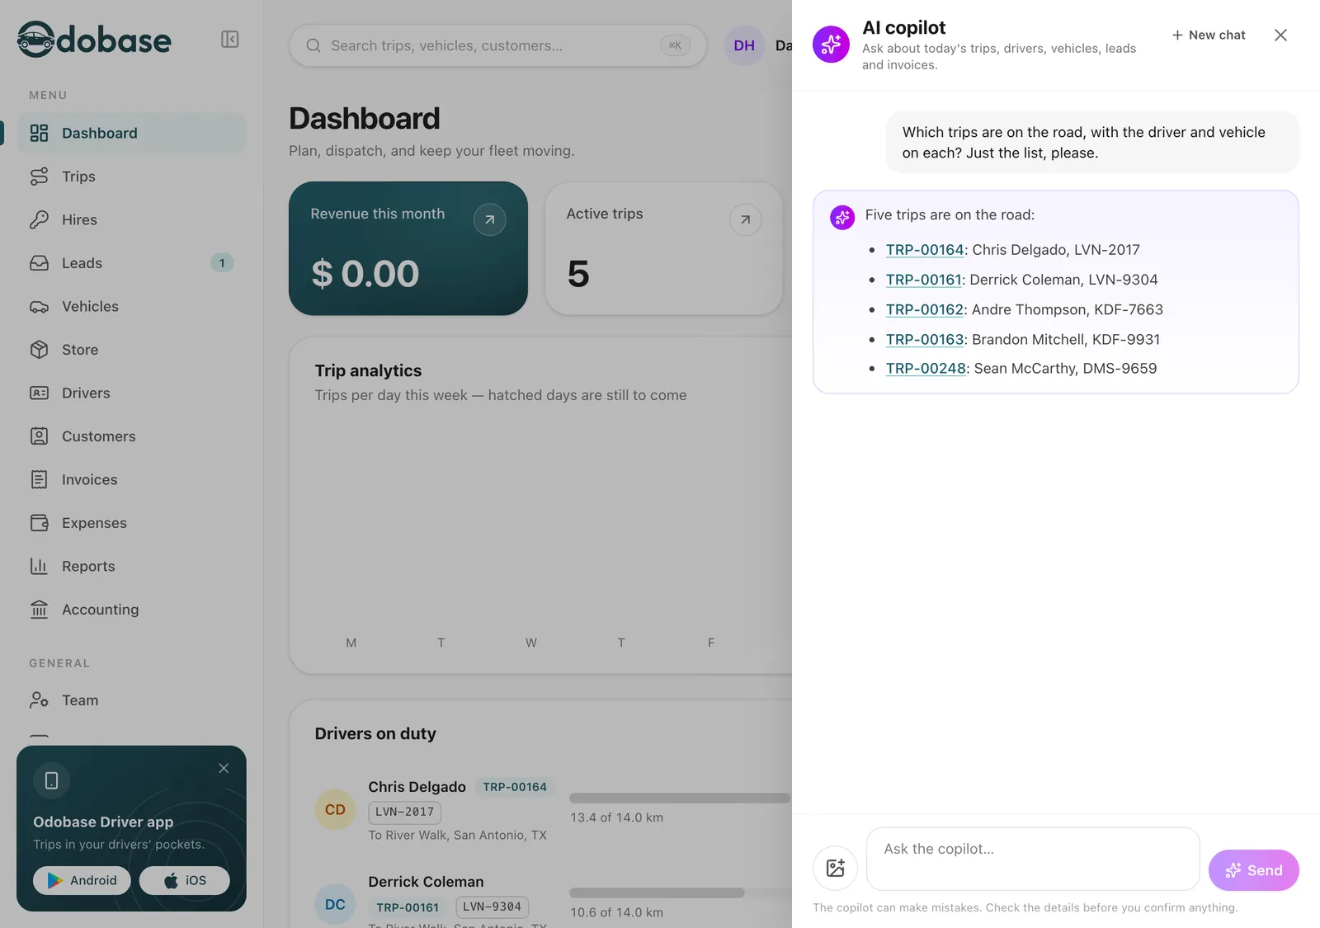Click the Android download button
The image size is (1320, 928).
(82, 880)
